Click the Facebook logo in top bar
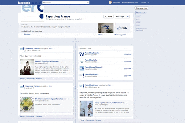The width and height of the screenshot is (185, 123). point(24,3)
